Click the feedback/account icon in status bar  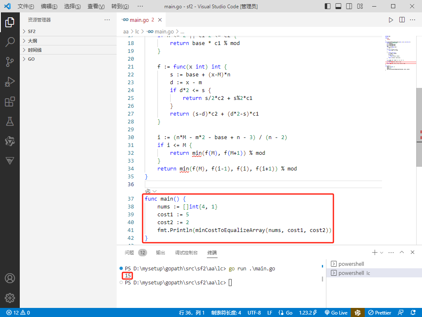[401, 312]
